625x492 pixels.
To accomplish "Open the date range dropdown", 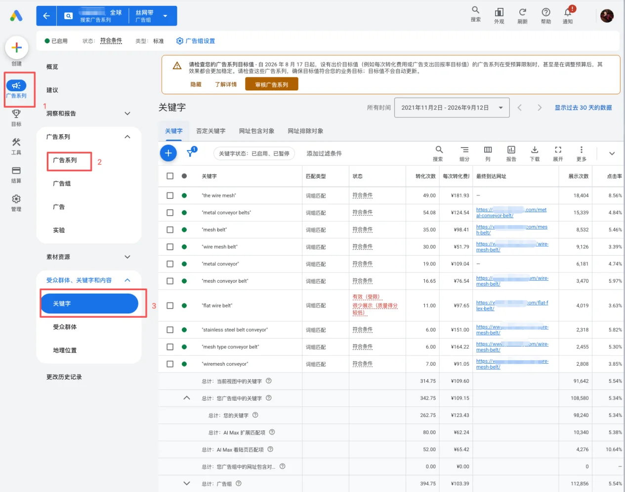I will 452,108.
